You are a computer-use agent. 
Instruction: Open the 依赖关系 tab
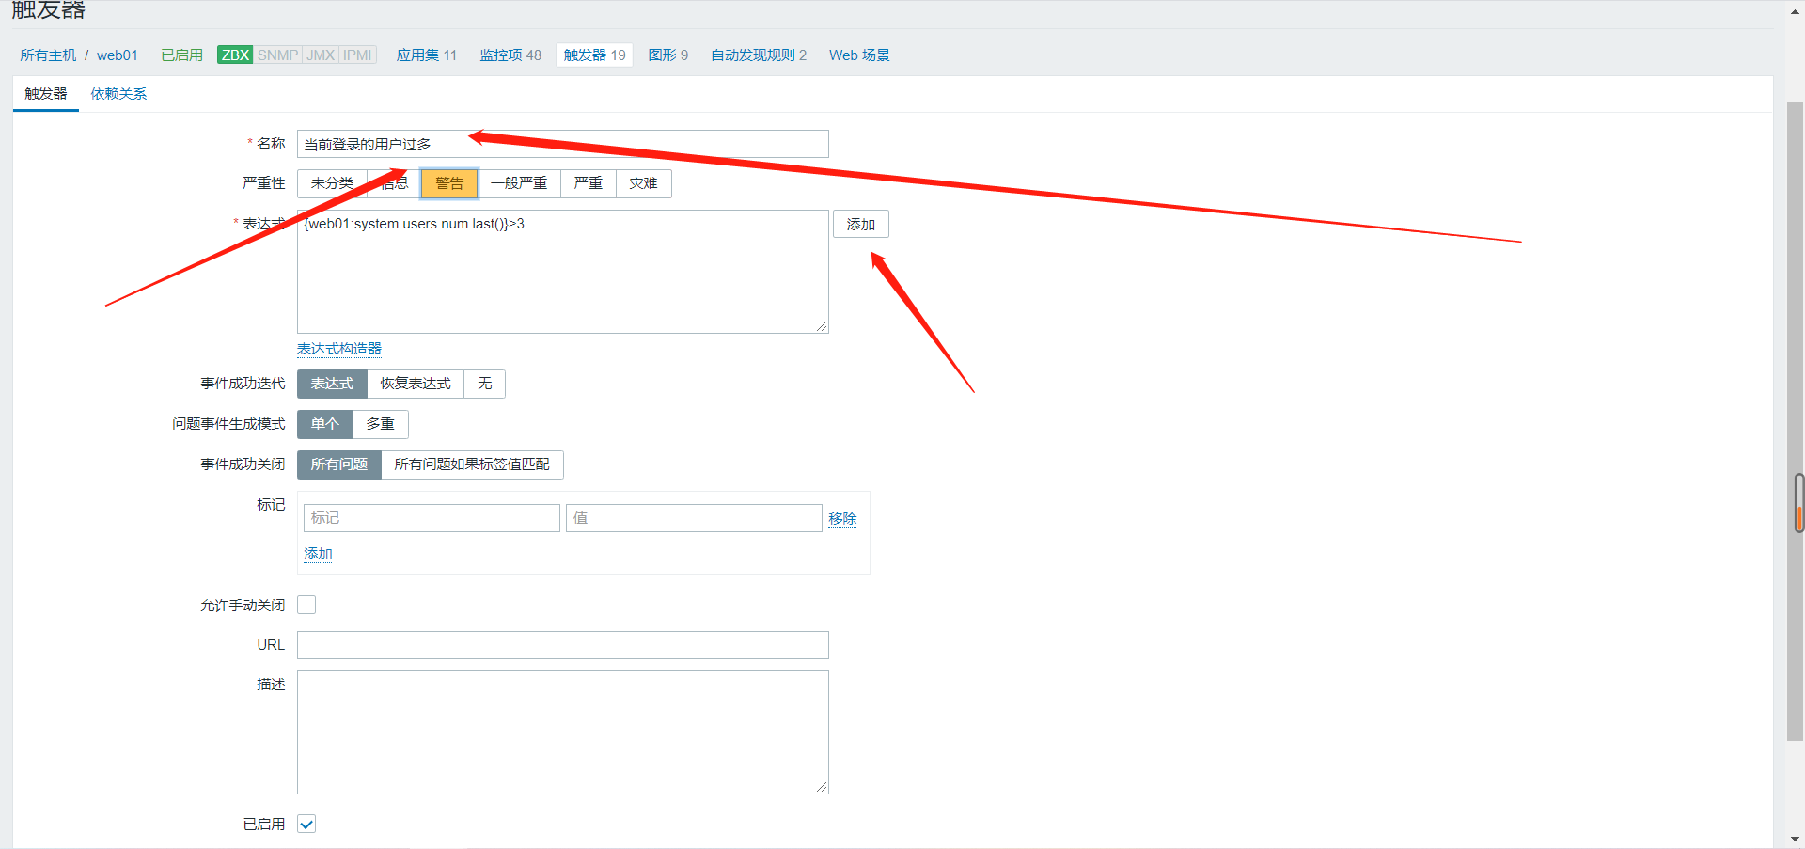(118, 94)
